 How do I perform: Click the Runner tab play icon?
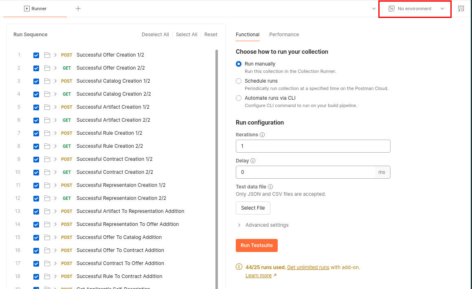(27, 9)
